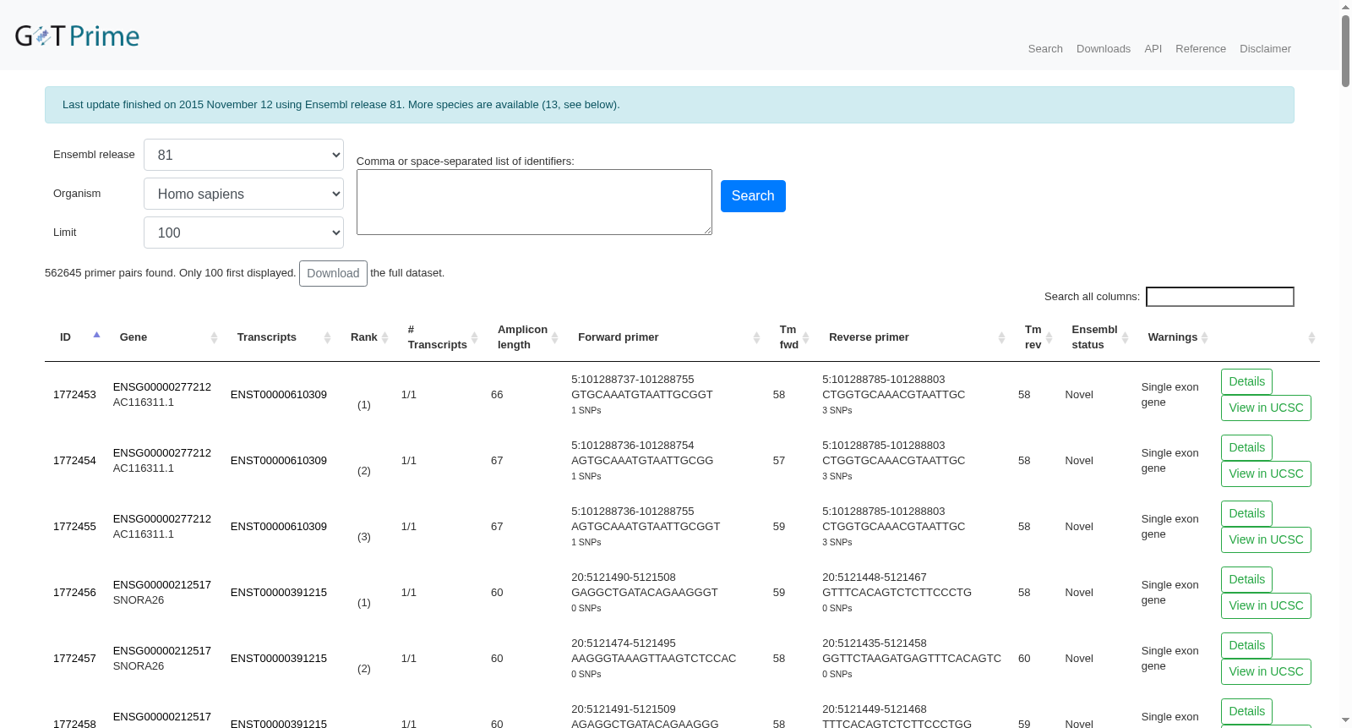The image size is (1352, 728).
Task: Open Limit dropdown showing 100
Action: point(243,233)
